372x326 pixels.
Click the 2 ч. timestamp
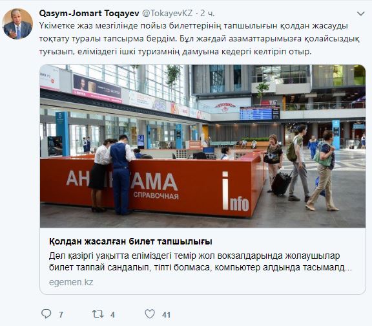[207, 14]
